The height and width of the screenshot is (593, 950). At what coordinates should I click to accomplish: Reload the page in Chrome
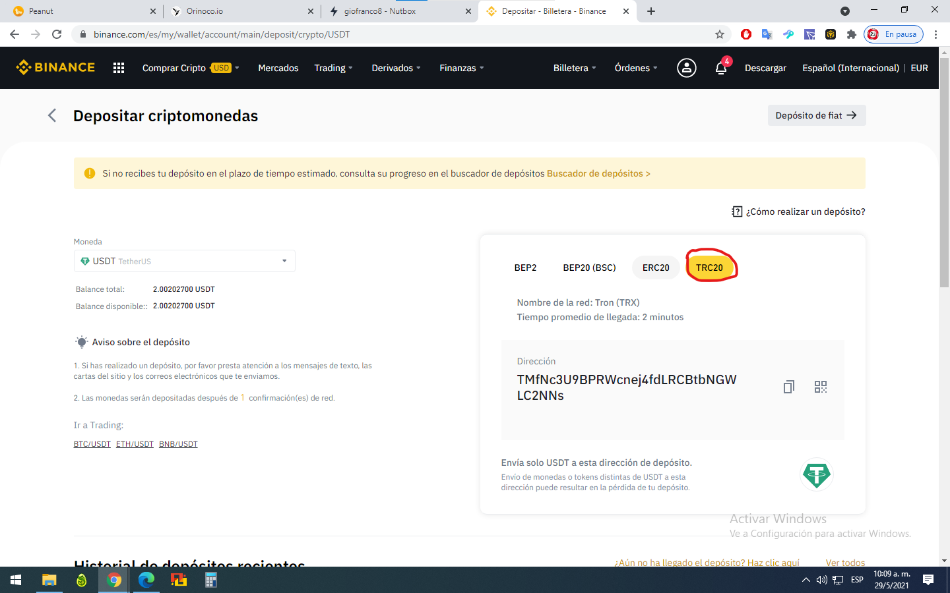(x=57, y=34)
